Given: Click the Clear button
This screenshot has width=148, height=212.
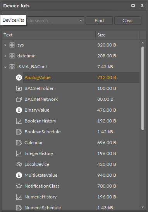Looking at the screenshot, I should tap(128, 21).
